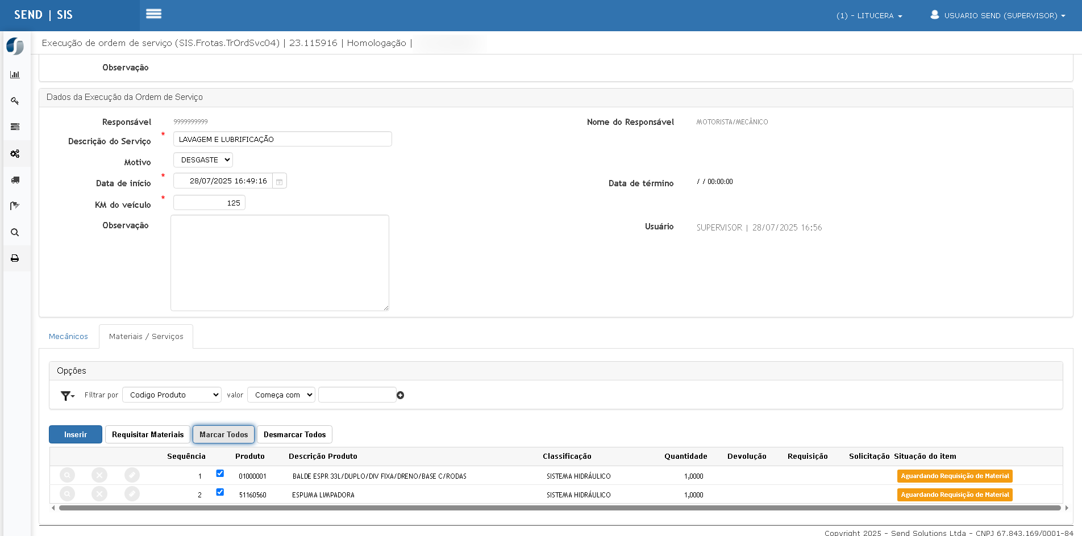
Task: Click the SISTEMA HIDRÁULICO cell in row 2
Action: tap(579, 495)
